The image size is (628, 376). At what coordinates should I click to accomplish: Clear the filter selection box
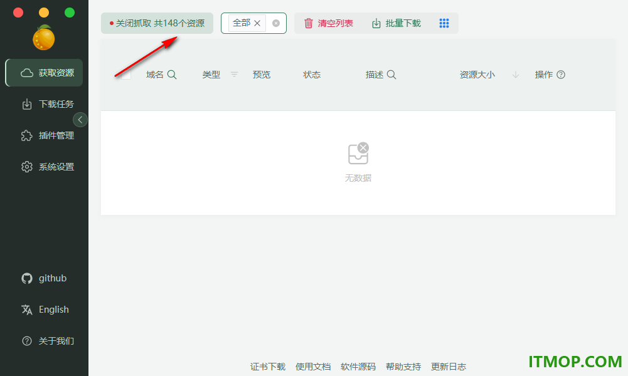pyautogui.click(x=276, y=23)
